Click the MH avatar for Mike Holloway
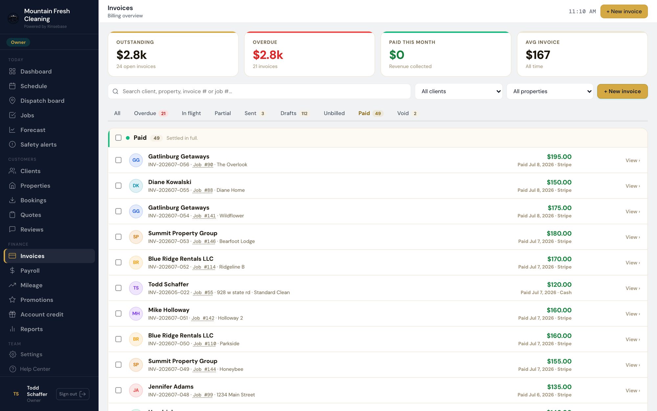This screenshot has width=657, height=411. tap(136, 314)
